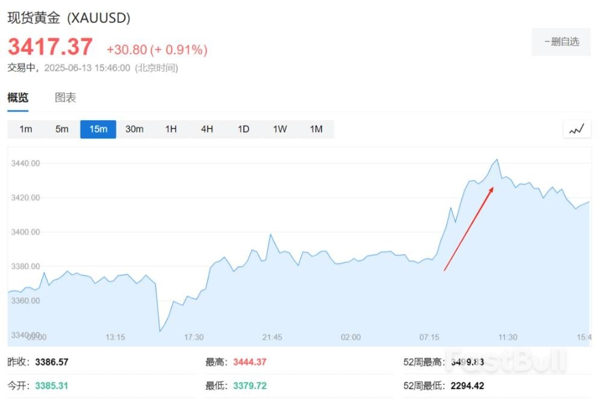Click the 删自选 remove-from-watchlist button
Viewport: 602px width, 402px height.
pyautogui.click(x=561, y=41)
